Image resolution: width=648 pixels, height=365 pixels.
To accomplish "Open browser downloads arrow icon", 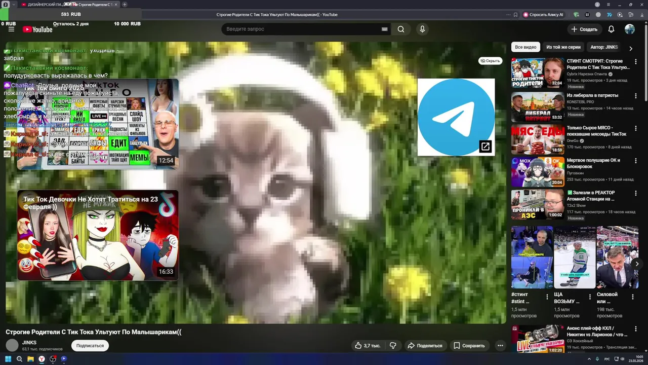I will click(641, 15).
